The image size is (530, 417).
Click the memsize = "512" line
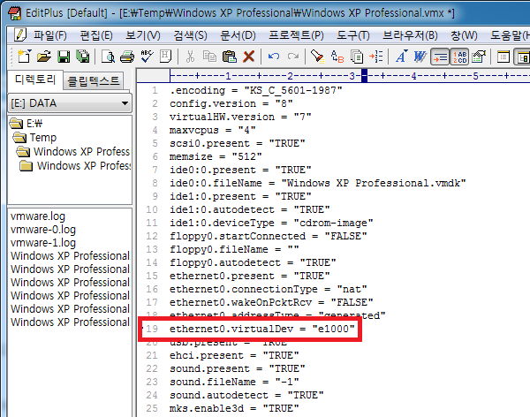216,156
